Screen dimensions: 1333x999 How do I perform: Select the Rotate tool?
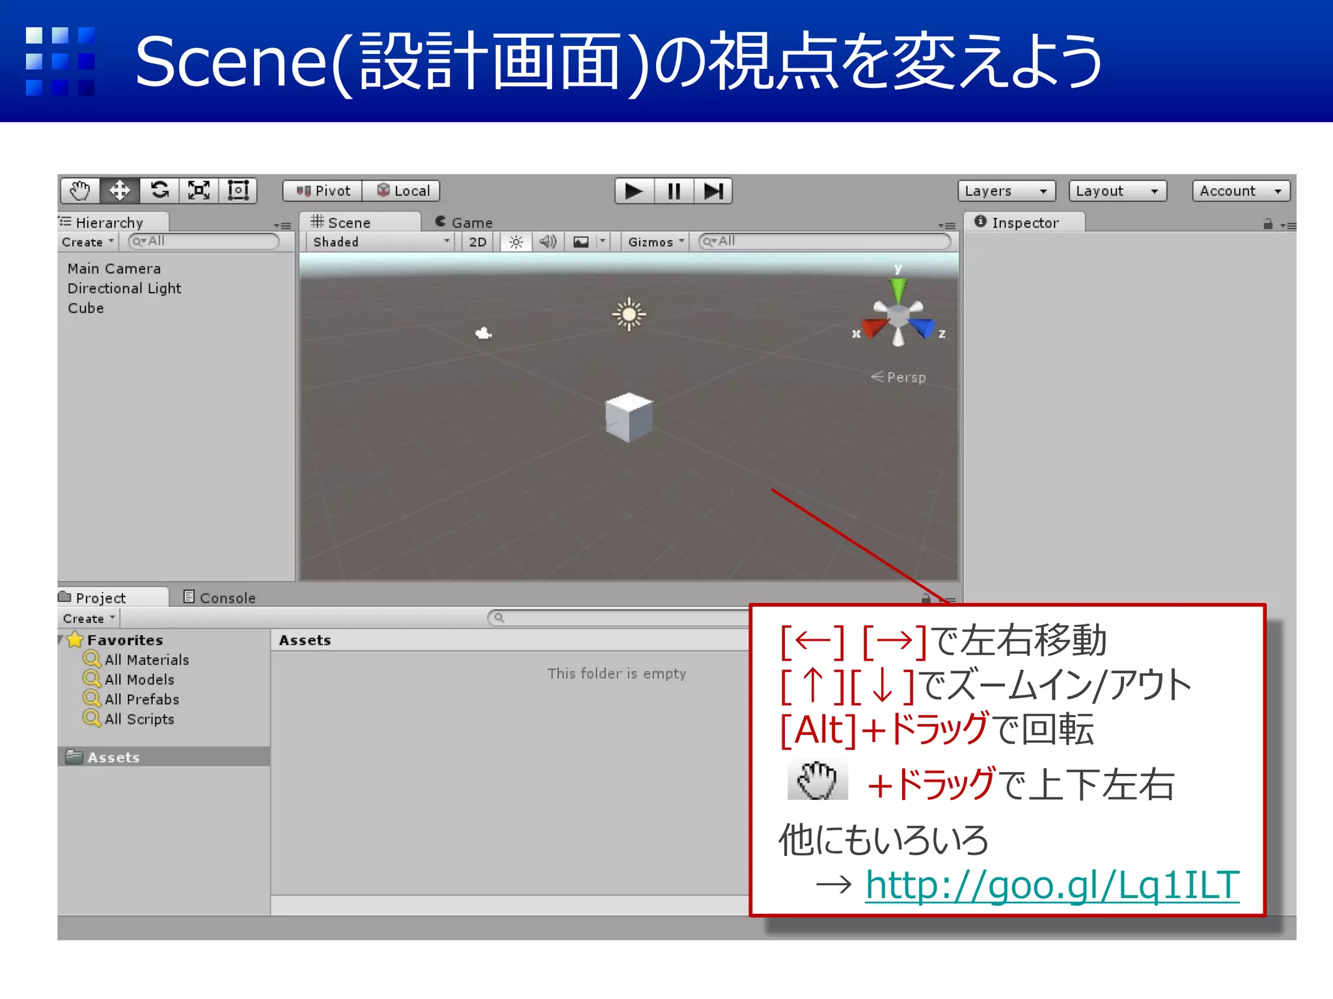click(159, 191)
